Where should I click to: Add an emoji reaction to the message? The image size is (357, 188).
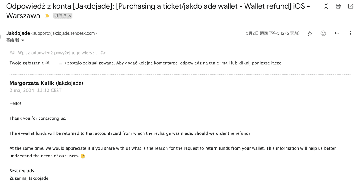tap(323, 33)
